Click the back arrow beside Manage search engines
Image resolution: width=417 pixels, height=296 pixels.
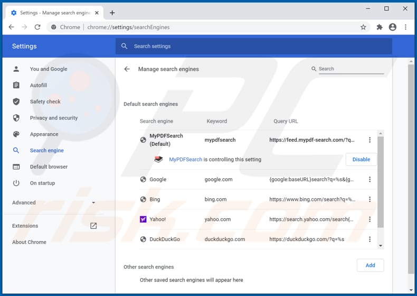[x=127, y=69]
